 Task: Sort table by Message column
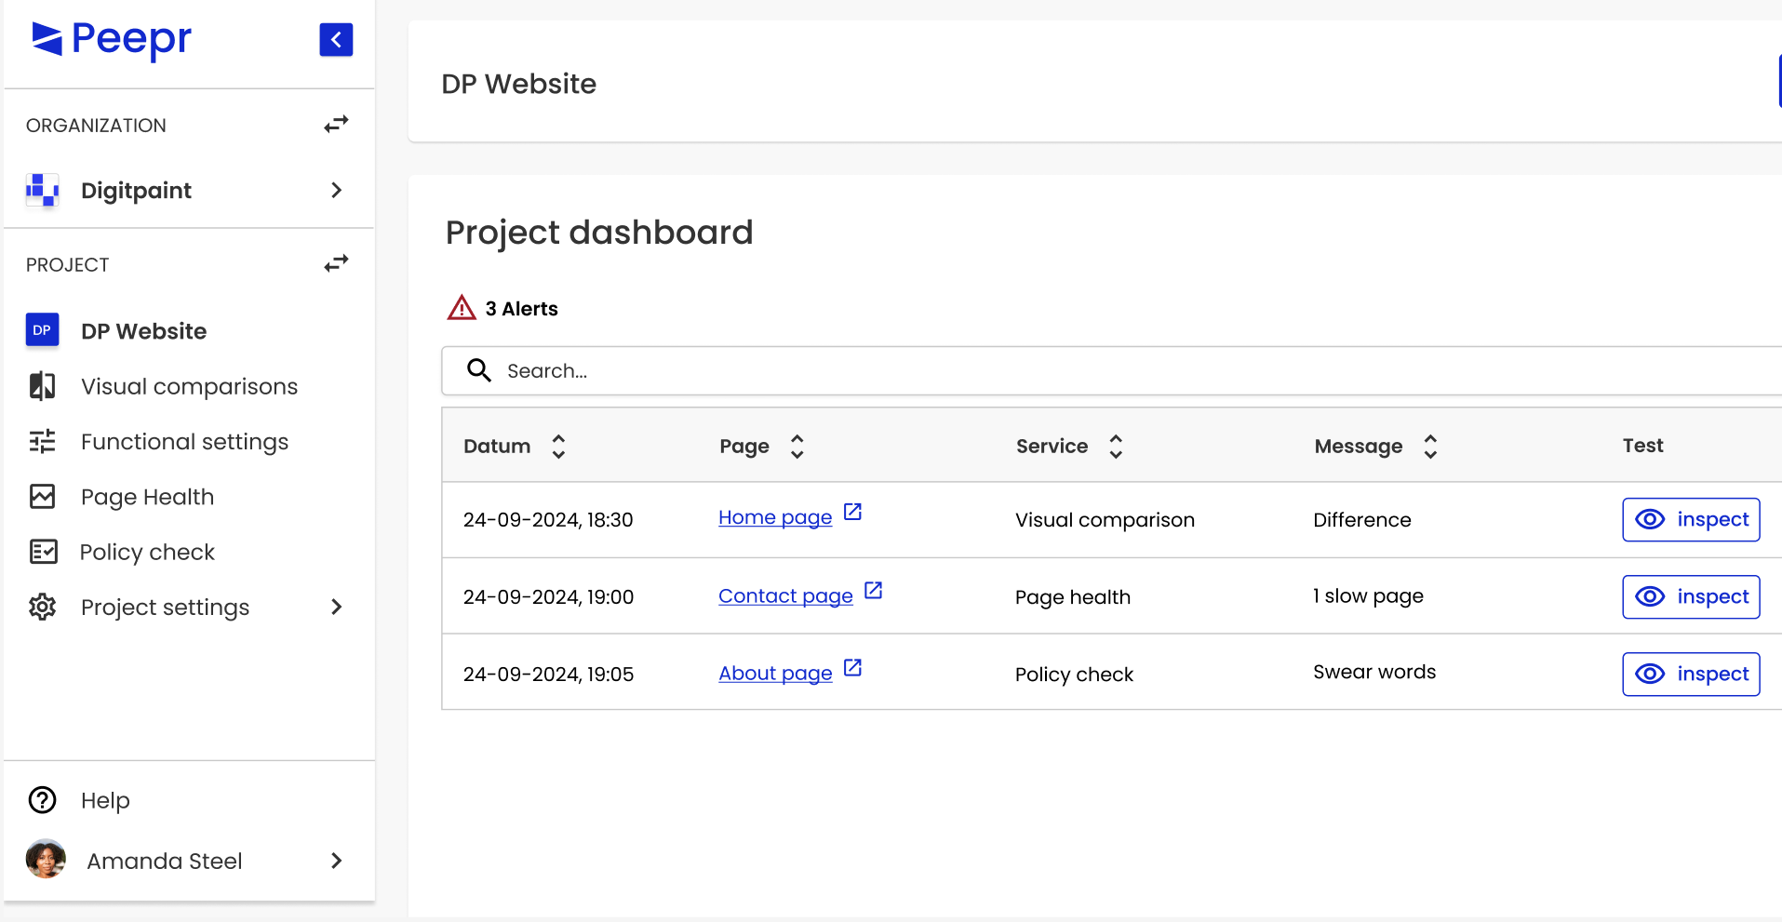point(1430,447)
